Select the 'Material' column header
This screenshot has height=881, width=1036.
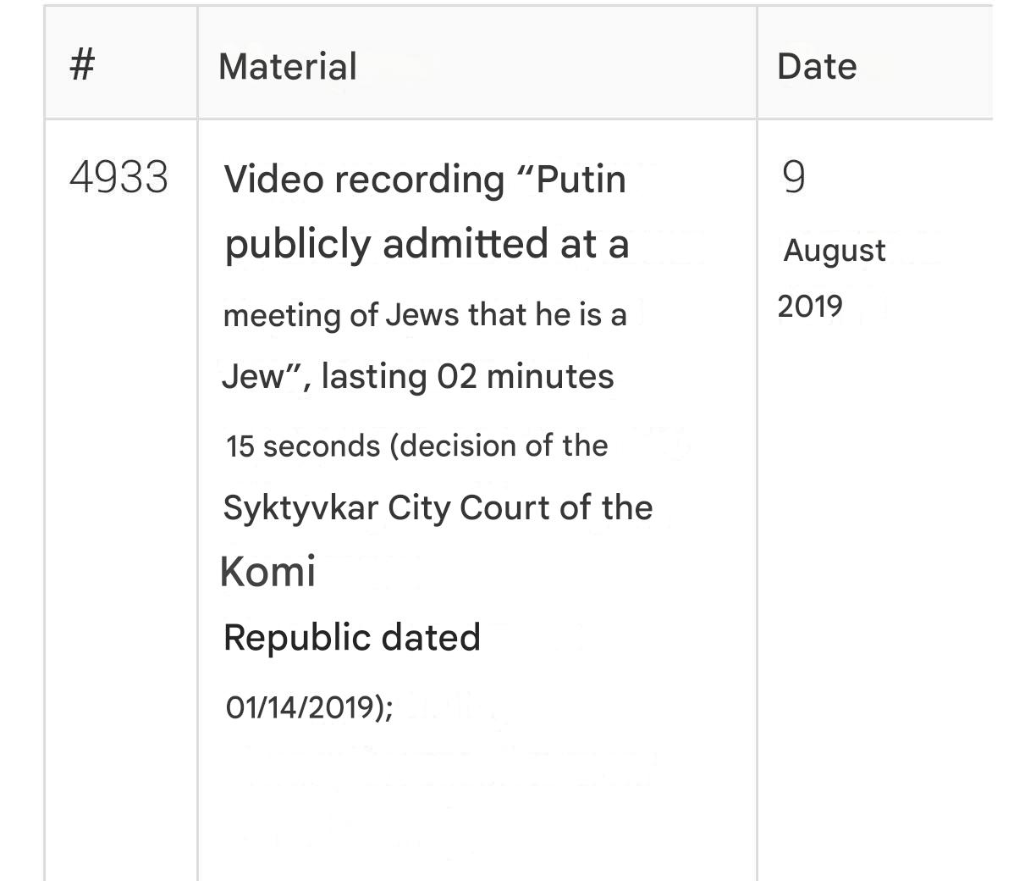[x=288, y=66]
